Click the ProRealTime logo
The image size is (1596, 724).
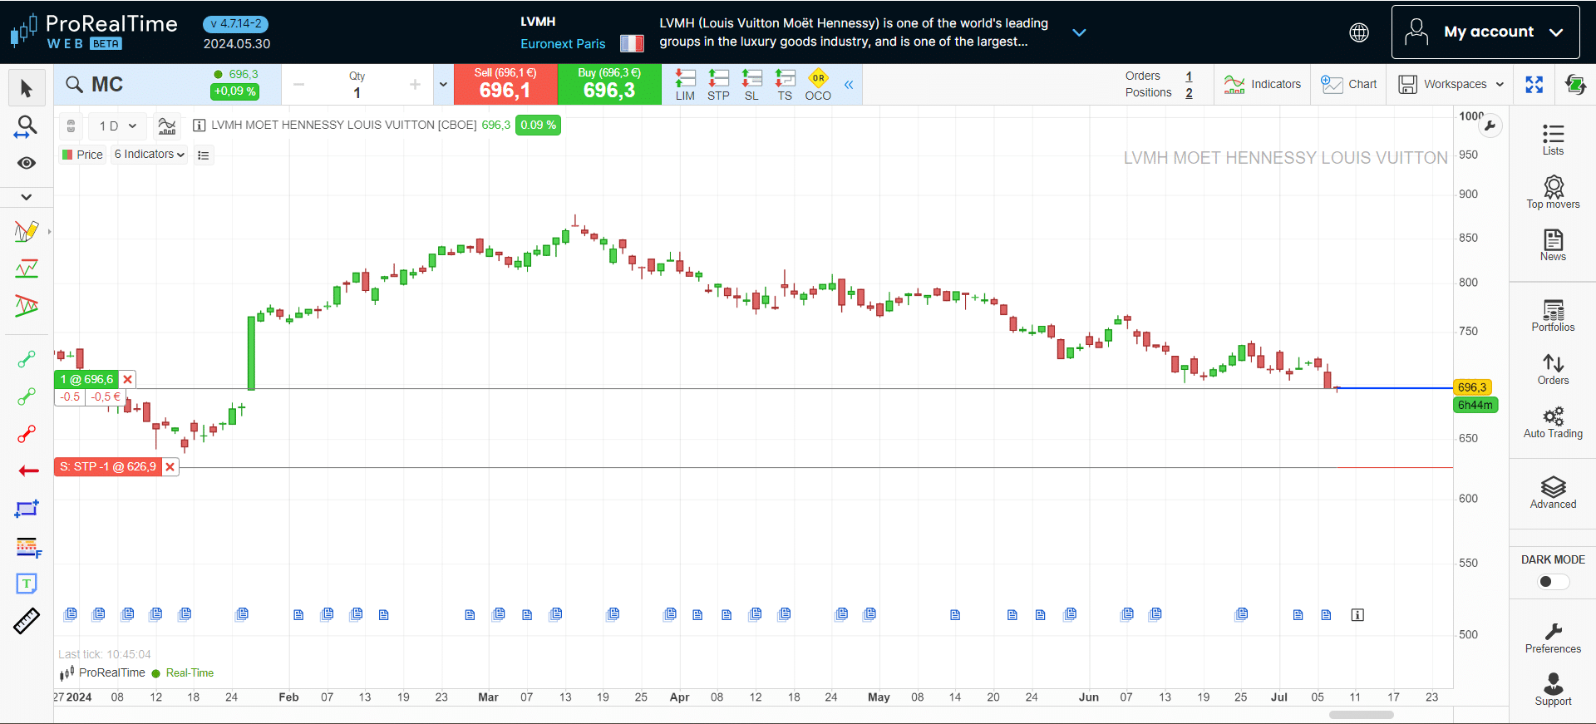click(x=93, y=32)
